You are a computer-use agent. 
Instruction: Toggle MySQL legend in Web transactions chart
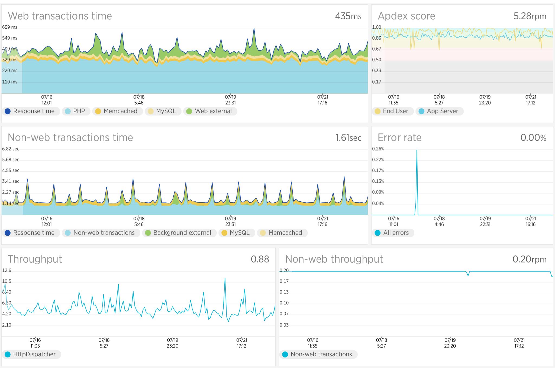163,111
